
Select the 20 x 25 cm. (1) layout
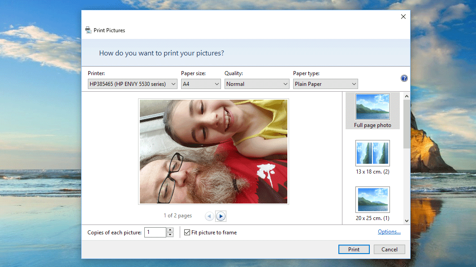[x=372, y=204]
